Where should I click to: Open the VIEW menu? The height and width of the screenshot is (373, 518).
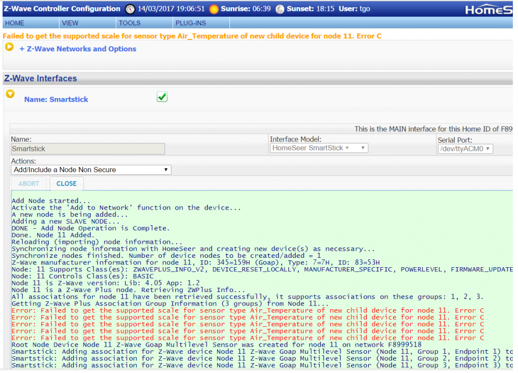pyautogui.click(x=70, y=23)
